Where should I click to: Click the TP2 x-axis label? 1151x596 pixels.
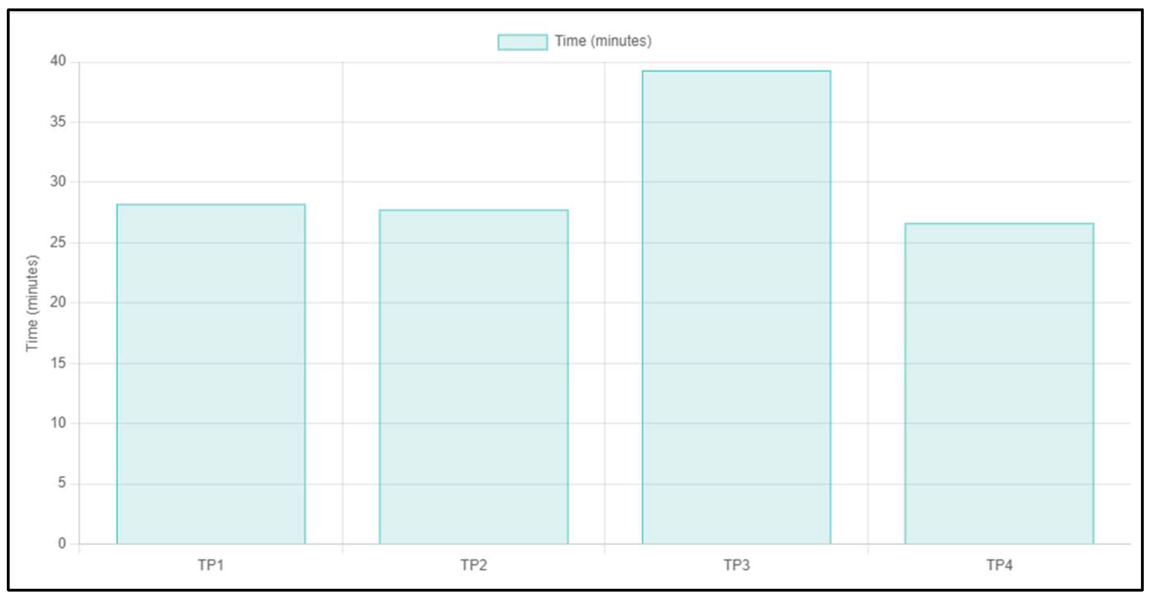click(x=474, y=565)
